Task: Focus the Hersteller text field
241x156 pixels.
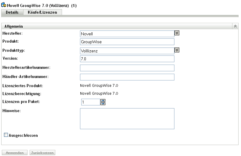Action: click(127, 34)
